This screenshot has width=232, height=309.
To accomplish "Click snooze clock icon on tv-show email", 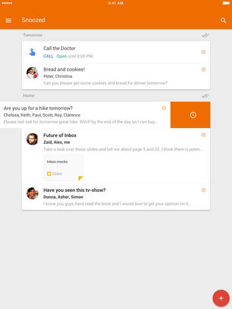I will coord(204,190).
